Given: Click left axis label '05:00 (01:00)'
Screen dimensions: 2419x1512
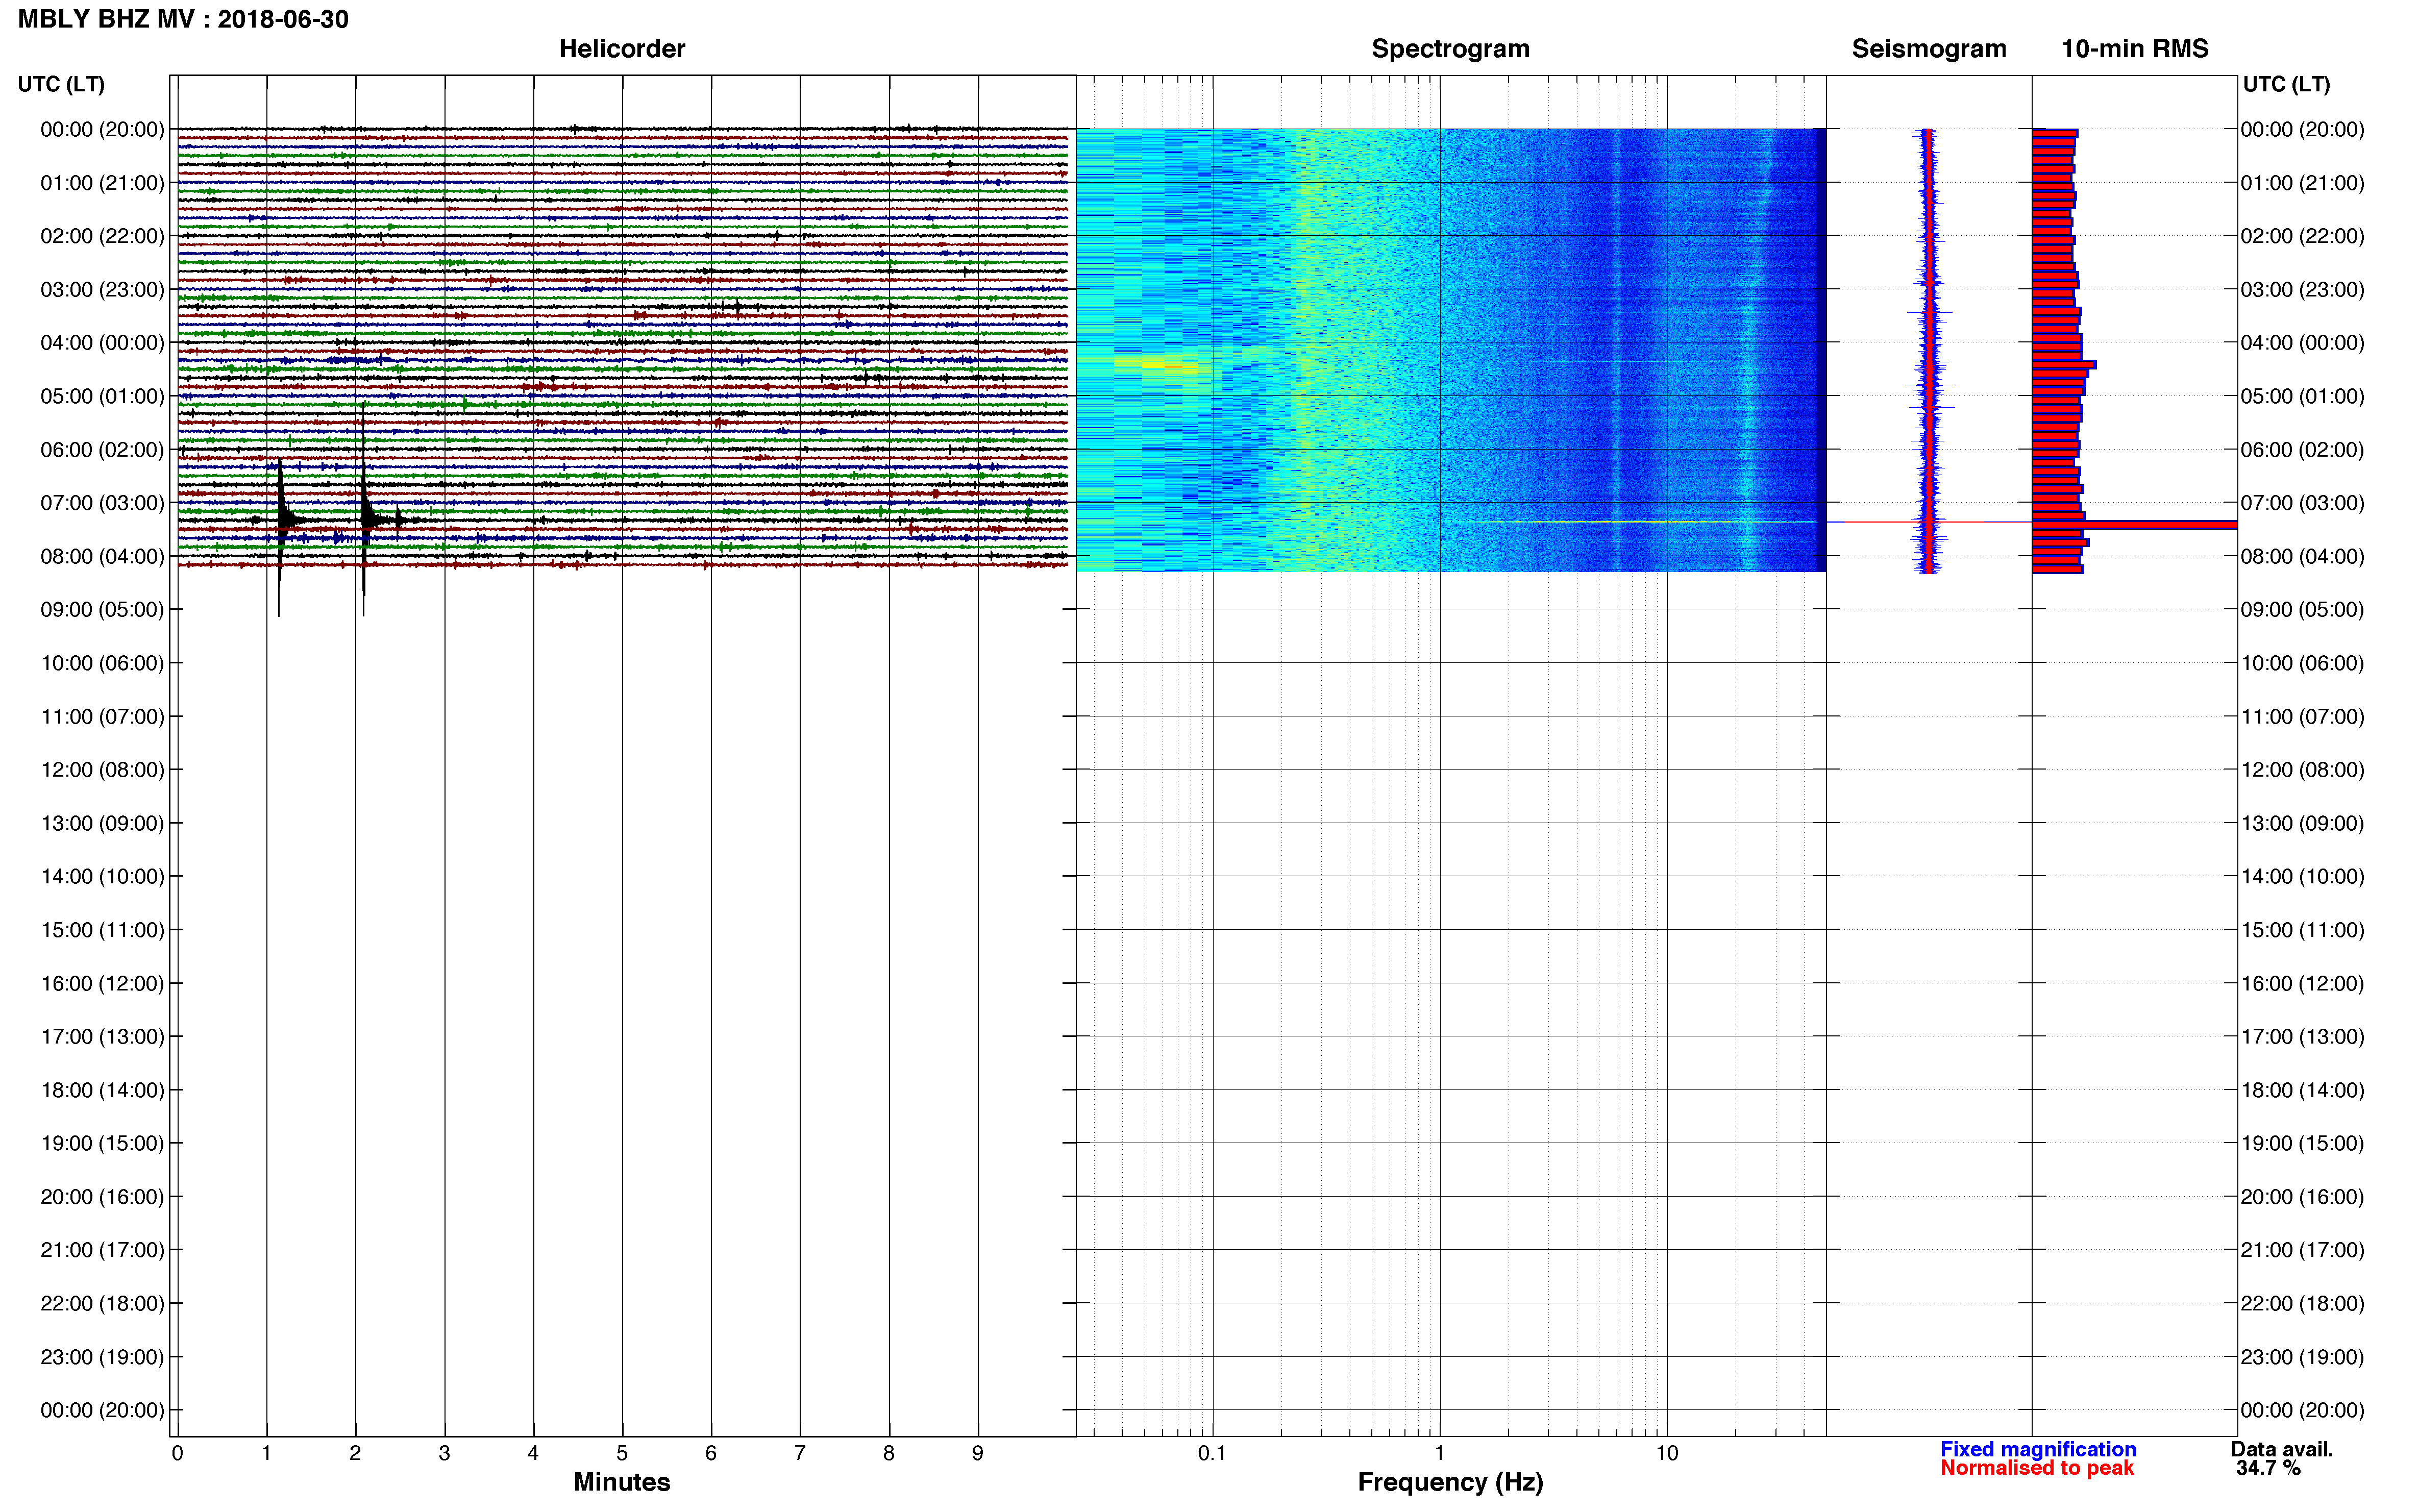Looking at the screenshot, I should (x=102, y=396).
